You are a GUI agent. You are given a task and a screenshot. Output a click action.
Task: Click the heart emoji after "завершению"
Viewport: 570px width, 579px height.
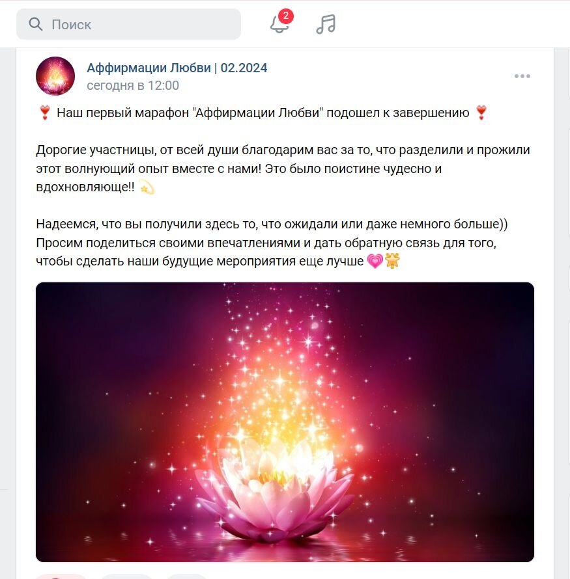point(481,113)
